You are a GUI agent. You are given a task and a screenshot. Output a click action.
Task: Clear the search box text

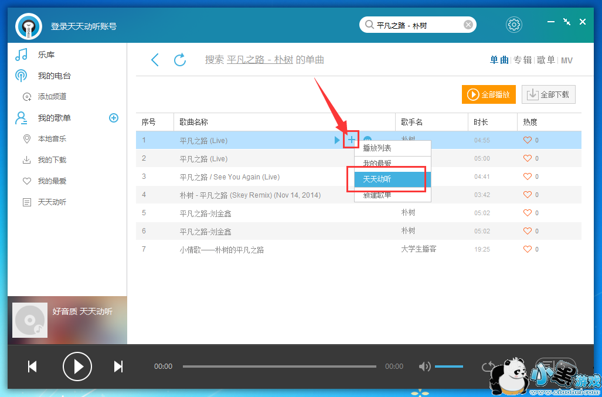468,25
